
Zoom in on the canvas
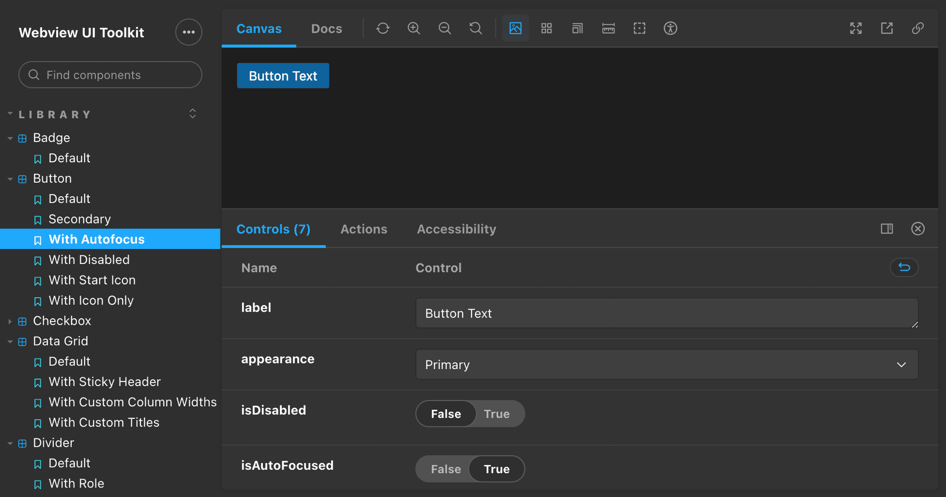point(414,28)
